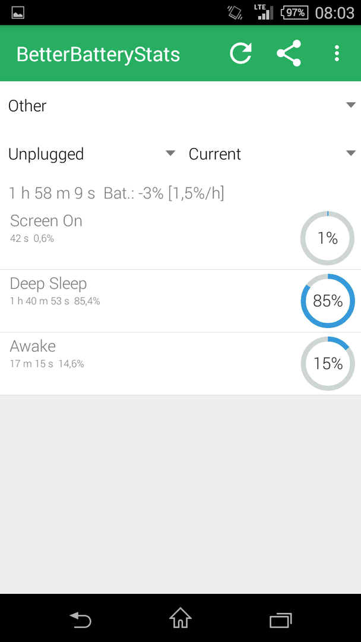
Task: Expand the Other stat type dropdown
Action: coord(180,106)
